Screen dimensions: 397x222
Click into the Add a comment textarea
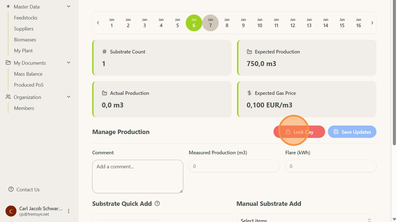point(137,177)
